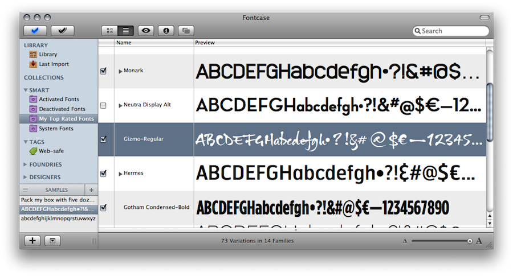
Task: Select the Gotham Condensed-Bold font name
Action: [x=156, y=207]
